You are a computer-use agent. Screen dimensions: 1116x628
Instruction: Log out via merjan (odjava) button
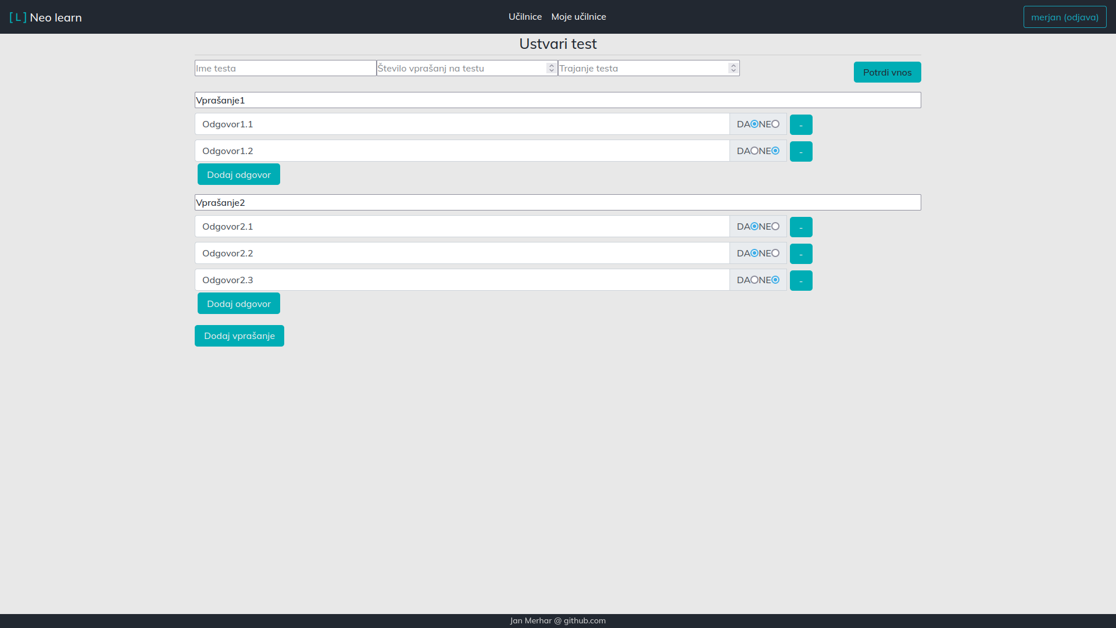click(1064, 17)
